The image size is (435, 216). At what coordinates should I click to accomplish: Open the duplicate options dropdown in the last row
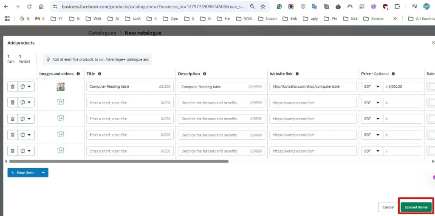[x=26, y=151]
